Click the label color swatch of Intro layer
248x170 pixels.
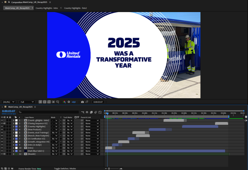(16, 148)
